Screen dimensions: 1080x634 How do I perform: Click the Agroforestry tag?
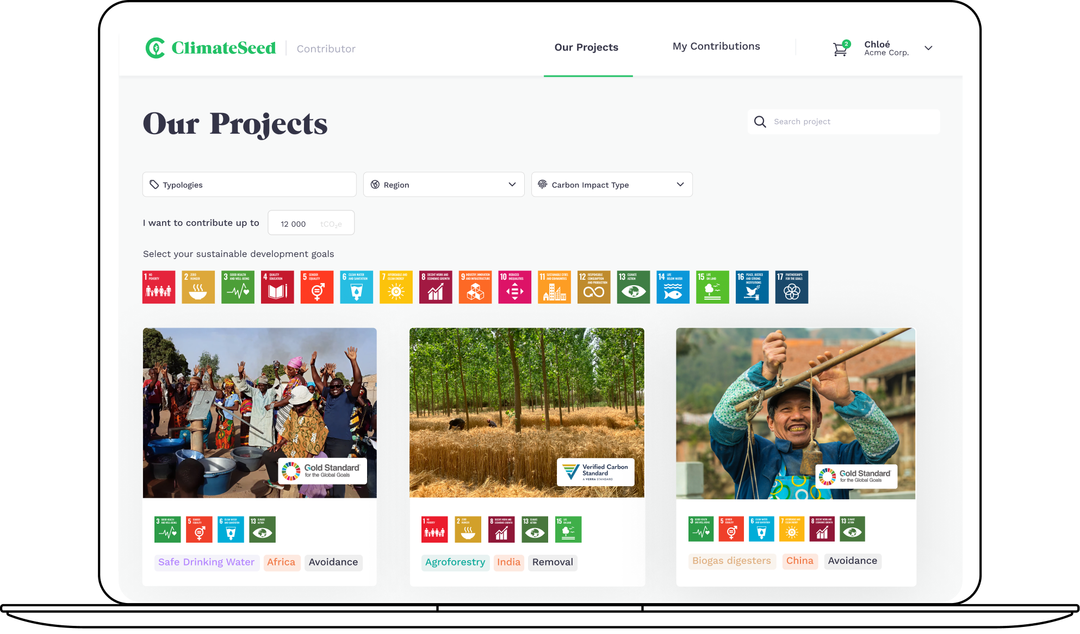pyautogui.click(x=455, y=562)
